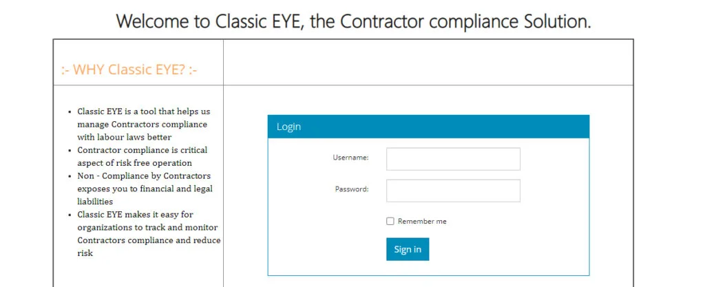Screen dimensions: 705x287
Task: Click the word 'Login' in panel header
Action: click(x=288, y=127)
